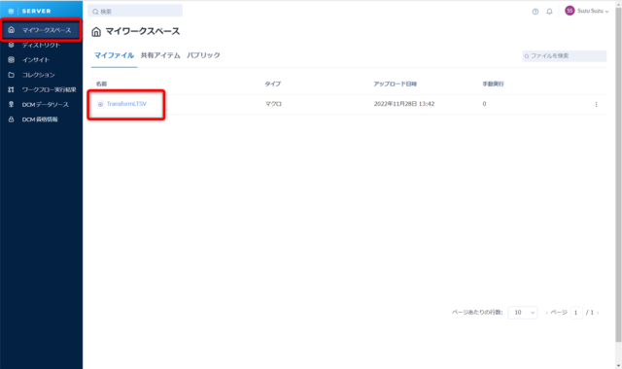
Task: Click the ディストリクト sidebar icon
Action: (x=11, y=45)
